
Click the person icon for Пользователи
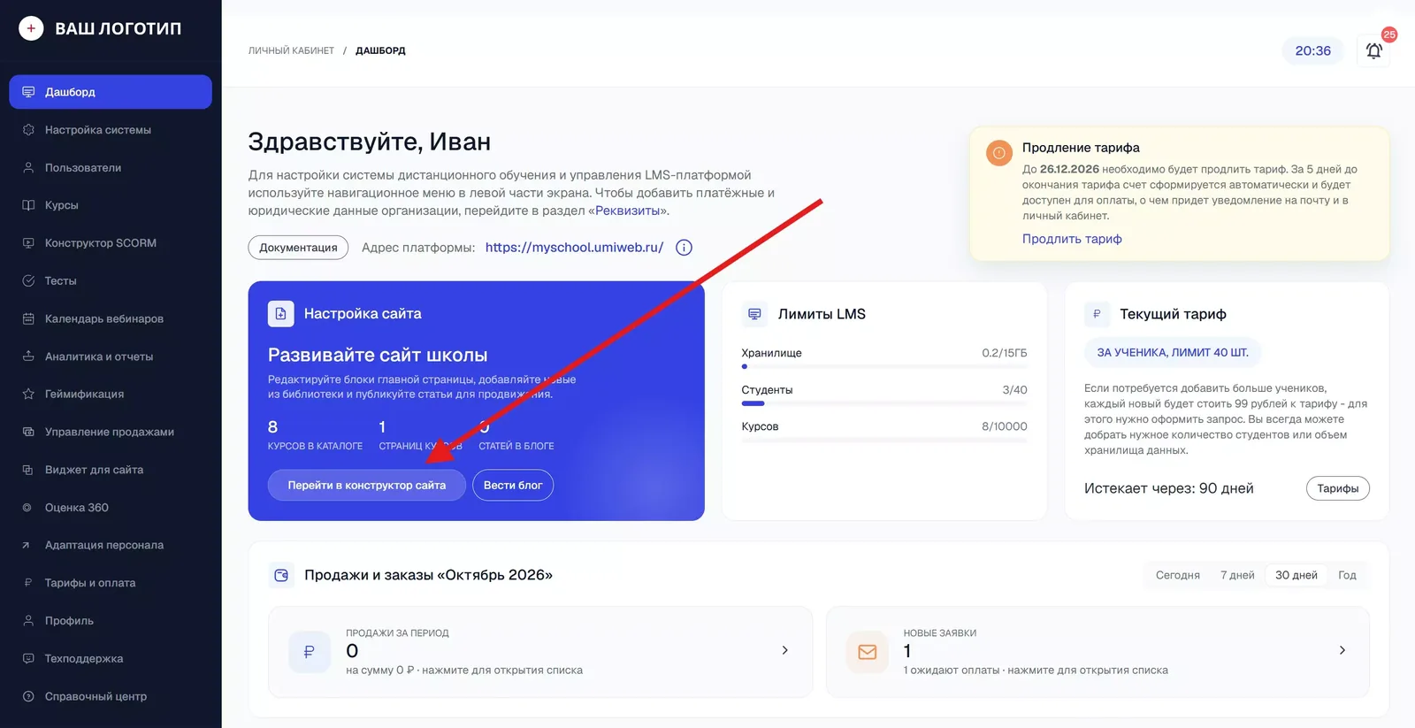coord(28,167)
